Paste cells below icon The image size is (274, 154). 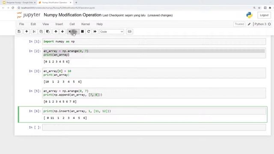48,32
